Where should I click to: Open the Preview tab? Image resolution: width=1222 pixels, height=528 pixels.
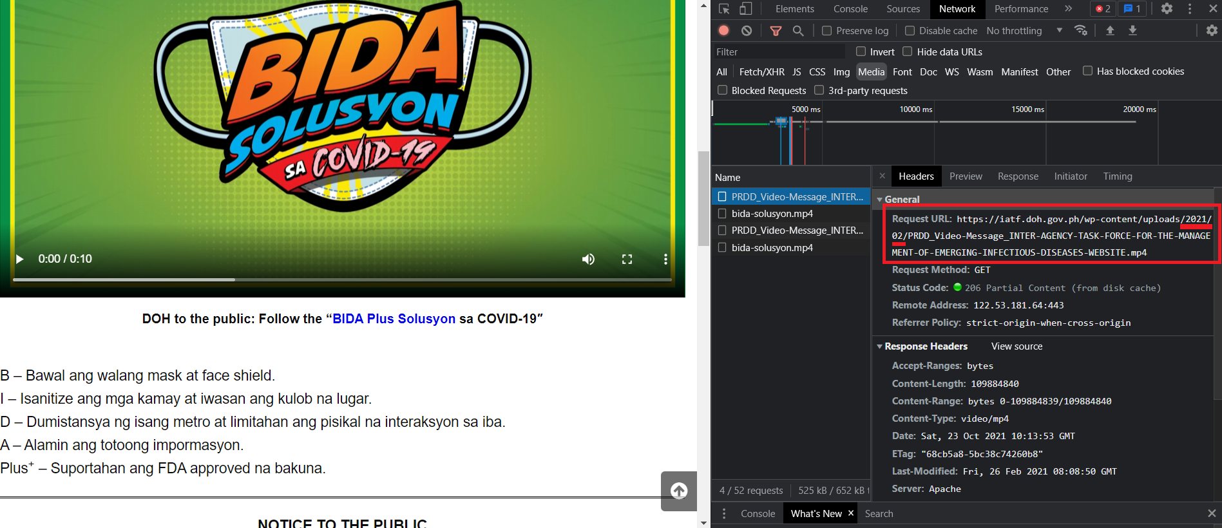[x=966, y=176]
